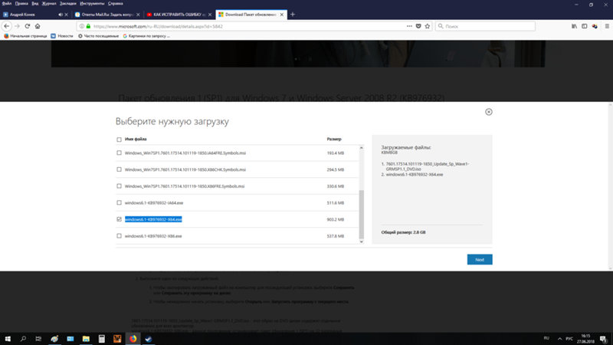Focus the Поиск search field

tap(485, 26)
